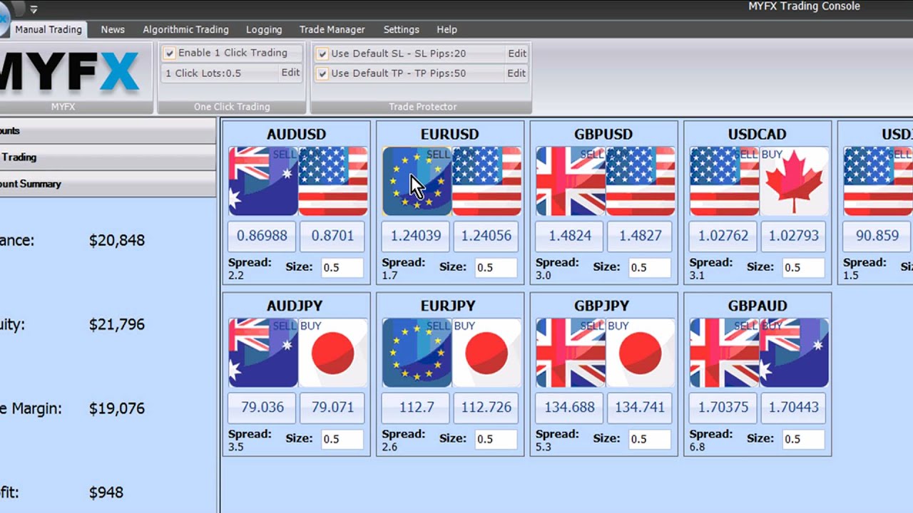913x513 pixels.
Task: Click GBPJPY sell flag (UK)
Action: pos(571,353)
